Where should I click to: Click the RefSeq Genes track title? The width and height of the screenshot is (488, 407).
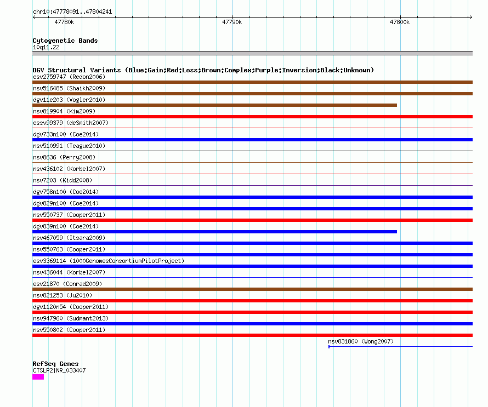[x=55, y=364]
